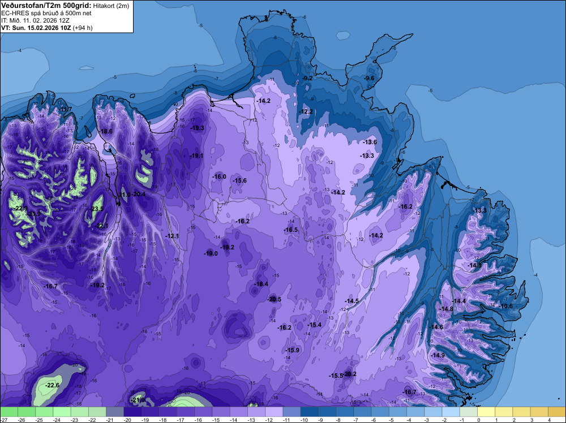Pick the pale yellow 0 legend swatch
Image resolution: width=566 pixels, height=423 pixels.
(x=486, y=412)
